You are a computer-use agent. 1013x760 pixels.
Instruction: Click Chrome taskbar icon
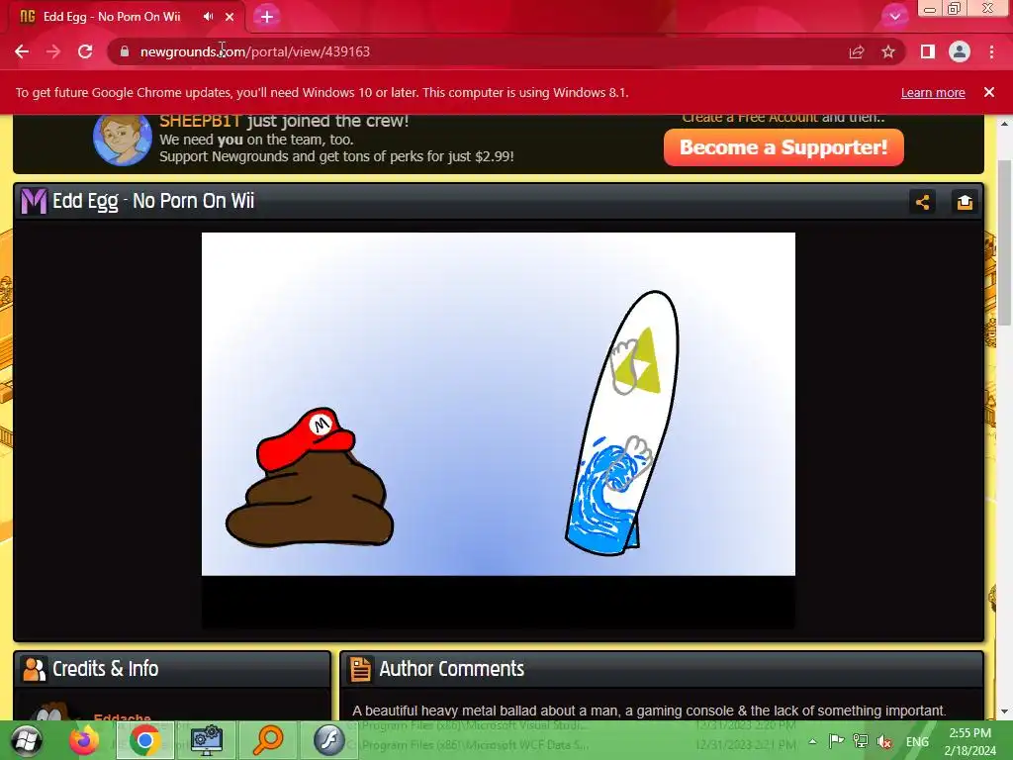(x=145, y=740)
